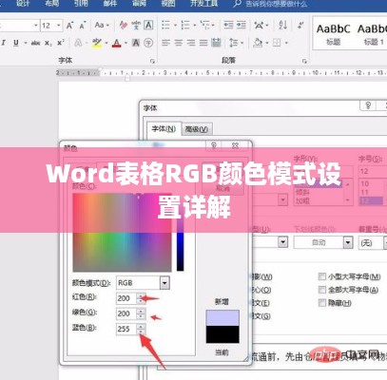Toggle subscript formatting
This screenshot has width=387, height=380.
pyautogui.click(x=48, y=43)
